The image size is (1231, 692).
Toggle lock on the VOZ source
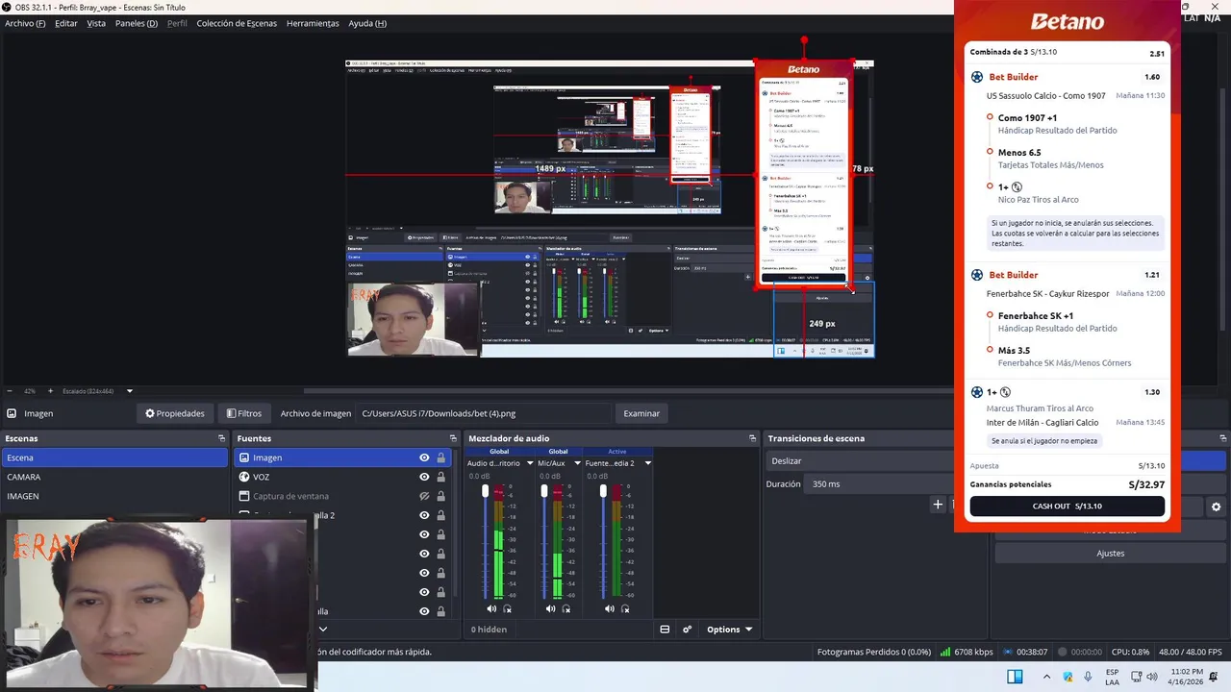pos(440,477)
